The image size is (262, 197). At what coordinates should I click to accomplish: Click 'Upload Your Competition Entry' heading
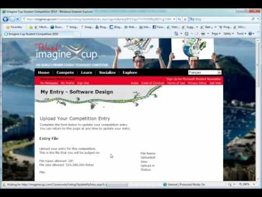tap(75, 119)
